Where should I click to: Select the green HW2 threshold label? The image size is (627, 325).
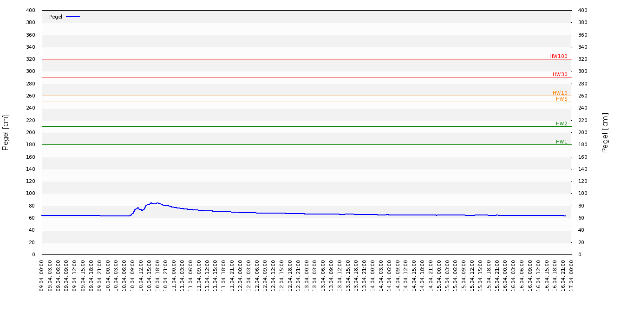(x=562, y=123)
